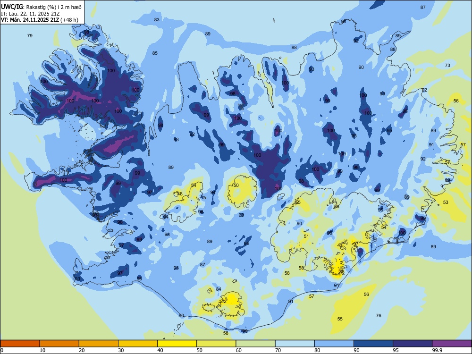The width and height of the screenshot is (472, 354).
Task: Click the 'VT: Mán. 24.11.2025 21Z (+48 h)' line
Action: coord(40,20)
